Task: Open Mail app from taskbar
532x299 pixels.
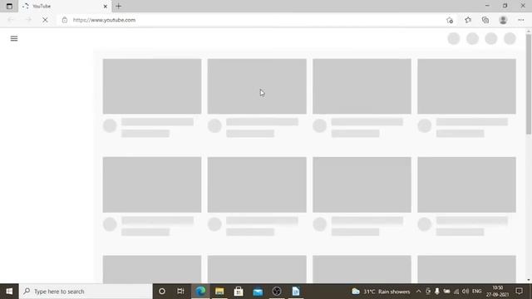Action: pos(258,292)
